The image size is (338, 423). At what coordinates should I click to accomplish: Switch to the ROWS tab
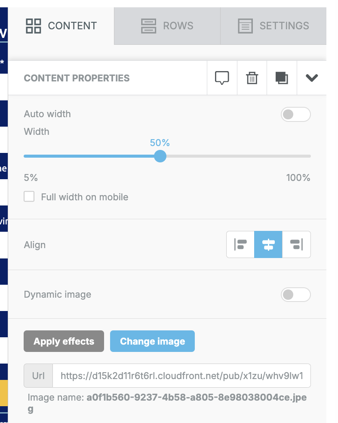click(x=167, y=26)
